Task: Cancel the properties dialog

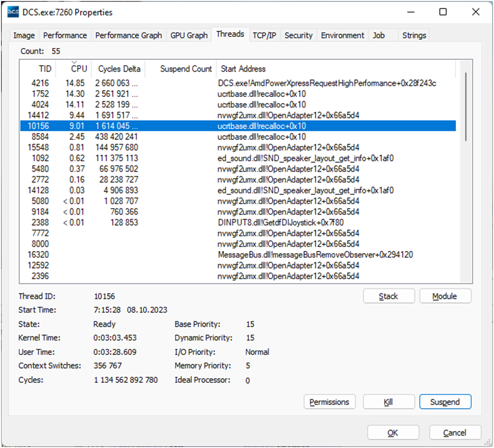Action: click(455, 433)
